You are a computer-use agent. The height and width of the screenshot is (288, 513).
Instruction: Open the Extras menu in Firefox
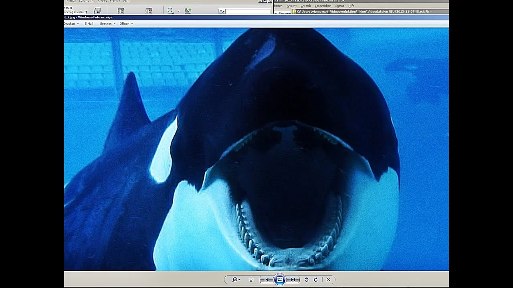339,6
